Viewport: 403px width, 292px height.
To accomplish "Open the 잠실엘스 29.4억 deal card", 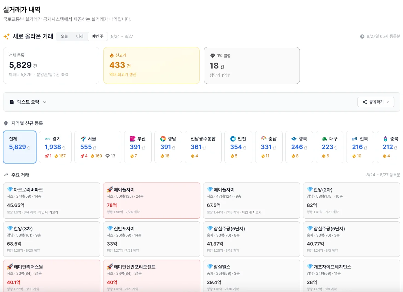I will pos(252,276).
